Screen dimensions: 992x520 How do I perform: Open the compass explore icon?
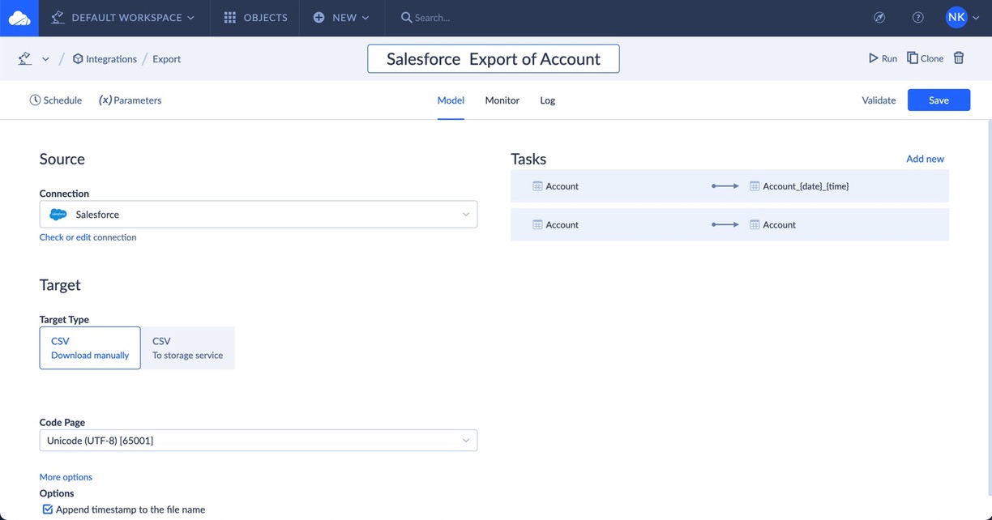[879, 18]
